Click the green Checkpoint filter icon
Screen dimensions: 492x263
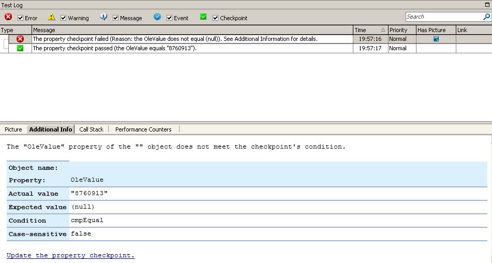(203, 17)
